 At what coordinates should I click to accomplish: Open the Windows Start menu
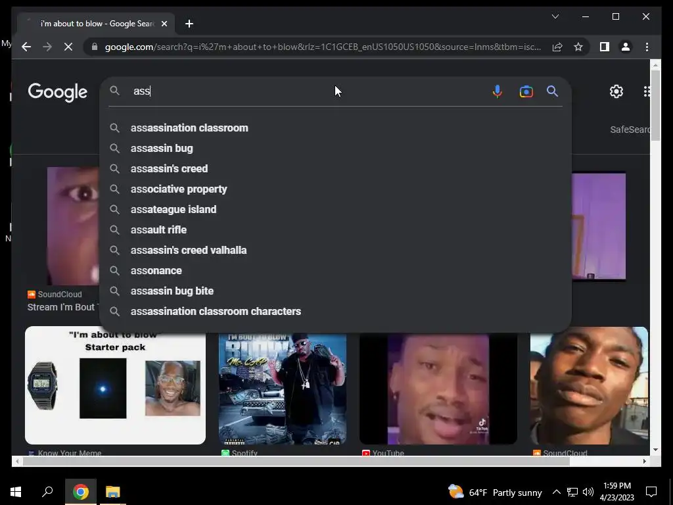point(16,492)
